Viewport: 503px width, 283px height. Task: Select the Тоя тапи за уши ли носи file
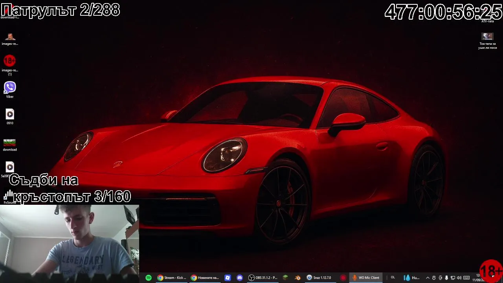point(487,41)
